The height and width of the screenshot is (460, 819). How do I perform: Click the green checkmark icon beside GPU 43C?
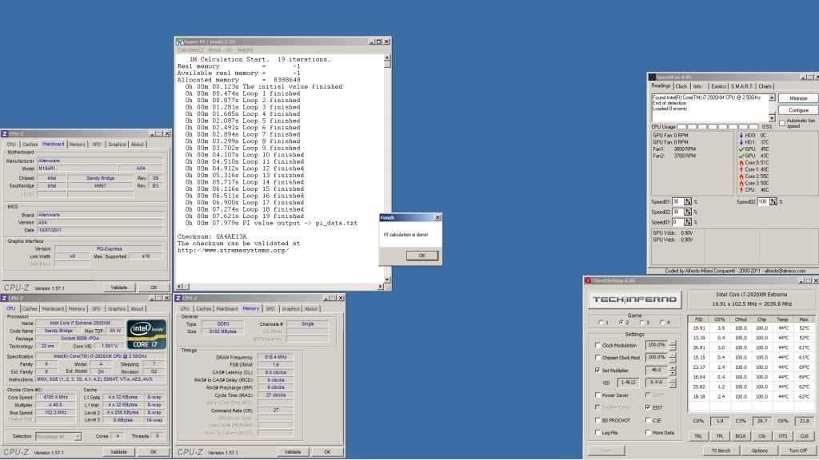(741, 156)
